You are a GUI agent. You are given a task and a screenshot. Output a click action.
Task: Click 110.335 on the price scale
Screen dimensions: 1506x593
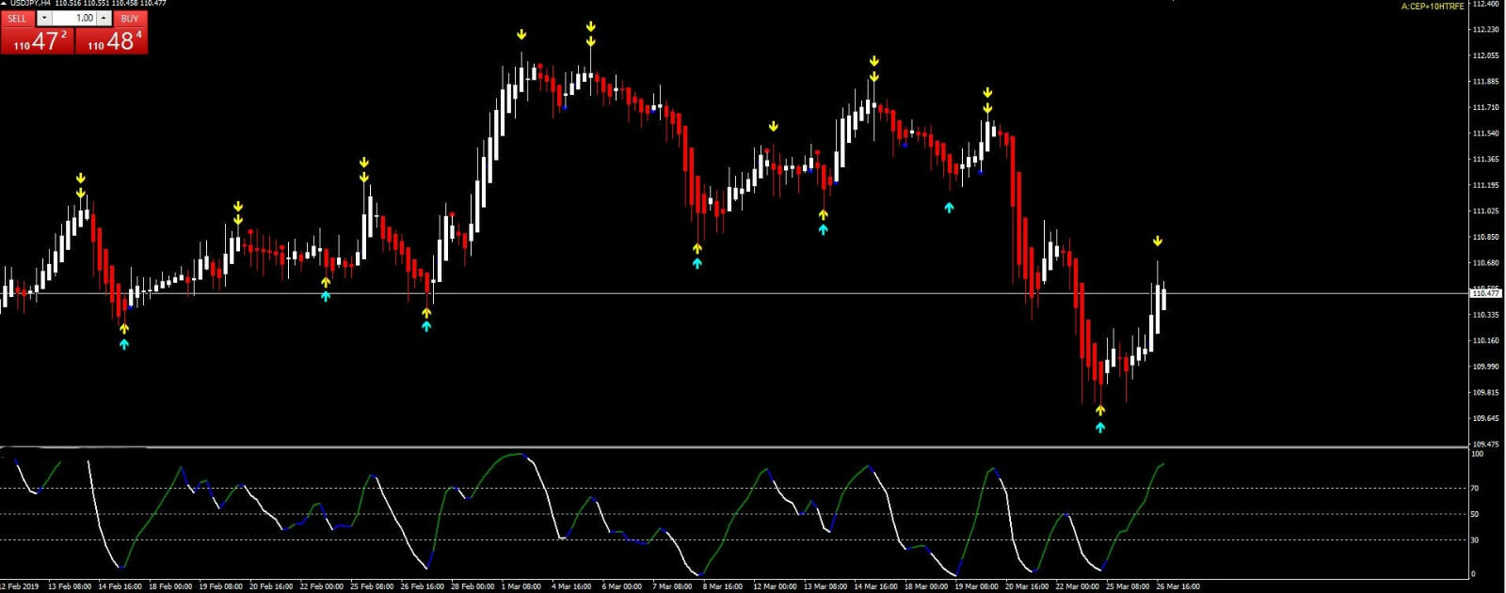[x=1486, y=315]
